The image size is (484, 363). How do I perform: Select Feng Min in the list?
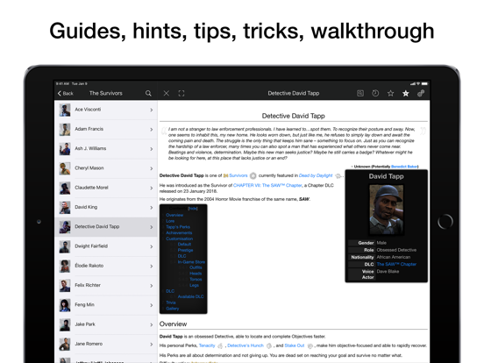click(x=106, y=305)
